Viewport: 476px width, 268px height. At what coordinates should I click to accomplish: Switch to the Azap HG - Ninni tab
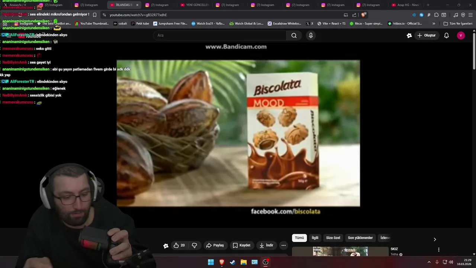point(406,5)
